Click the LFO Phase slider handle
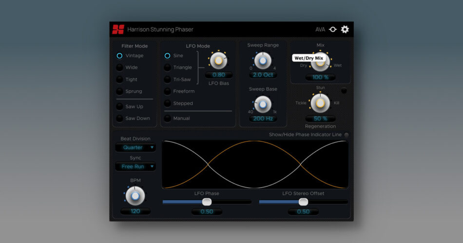This screenshot has height=243, width=463. click(x=207, y=202)
